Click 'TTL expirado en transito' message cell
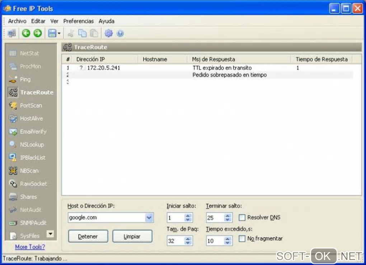Viewport: 366px width, 265px height. point(222,68)
